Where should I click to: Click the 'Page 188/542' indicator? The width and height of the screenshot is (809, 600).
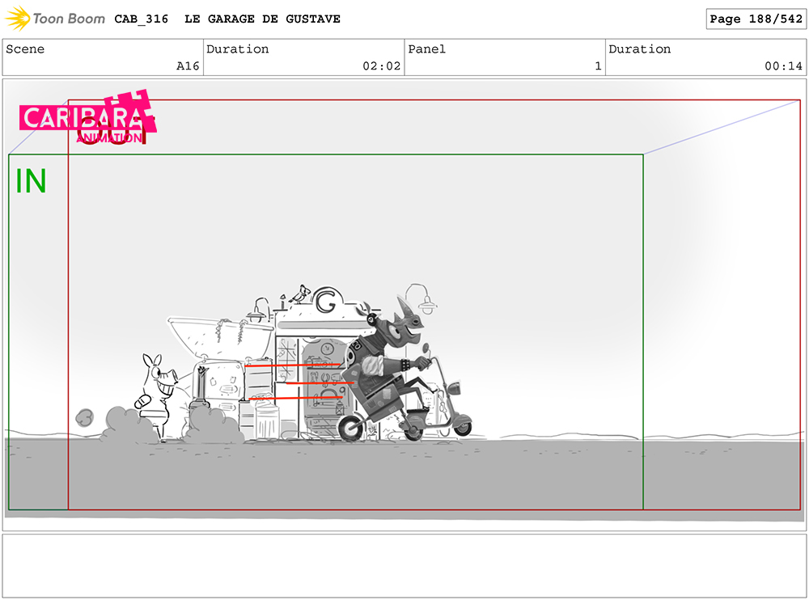pos(756,19)
